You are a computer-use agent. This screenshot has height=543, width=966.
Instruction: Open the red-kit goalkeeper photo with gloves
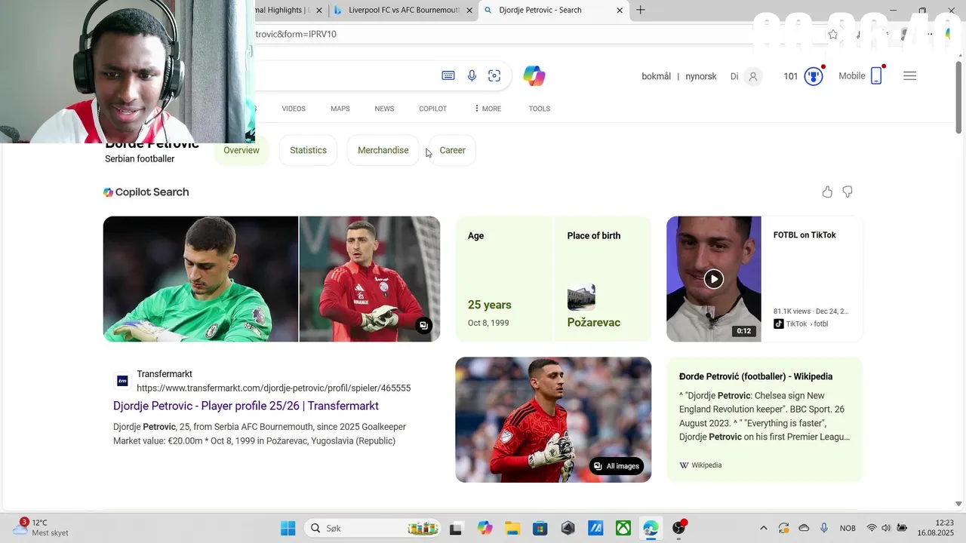pos(370,279)
